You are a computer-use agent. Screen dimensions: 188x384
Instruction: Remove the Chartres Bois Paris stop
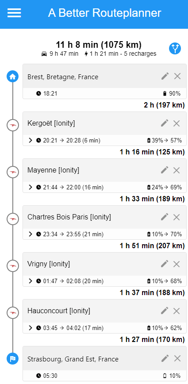[x=177, y=217]
